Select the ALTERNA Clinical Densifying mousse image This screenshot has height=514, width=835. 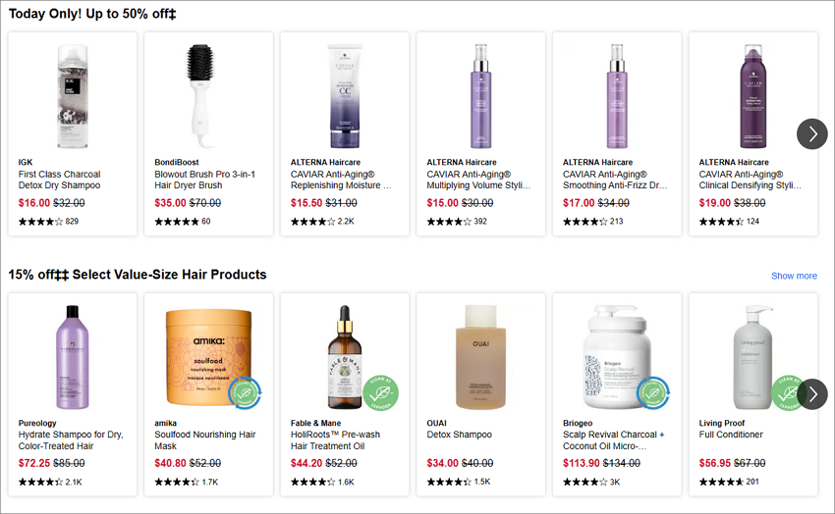pyautogui.click(x=753, y=96)
